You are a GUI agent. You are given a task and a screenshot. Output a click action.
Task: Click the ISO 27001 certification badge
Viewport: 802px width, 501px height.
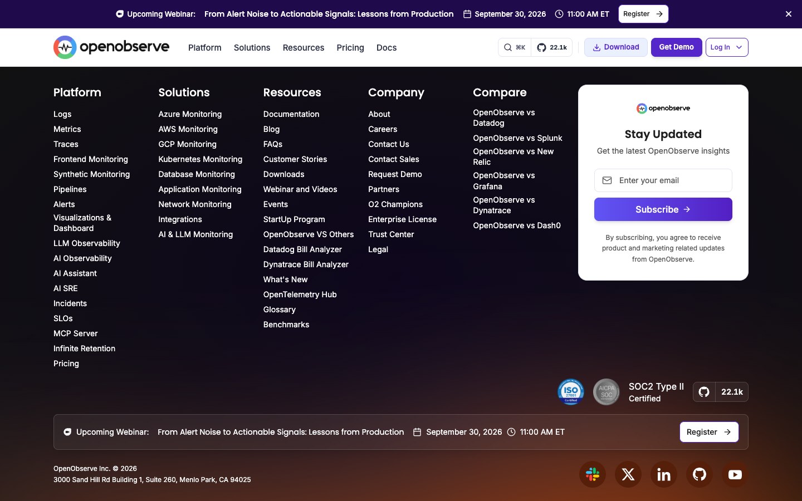(571, 392)
